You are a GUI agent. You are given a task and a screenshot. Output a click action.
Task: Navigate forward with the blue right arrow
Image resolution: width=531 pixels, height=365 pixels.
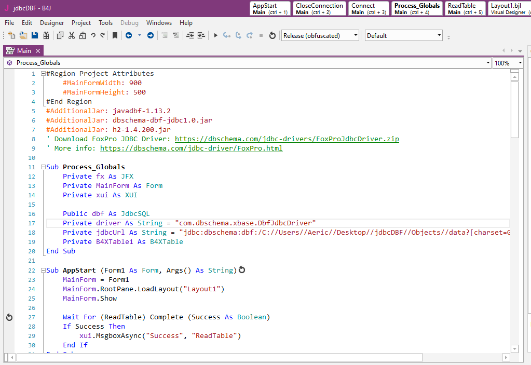pyautogui.click(x=151, y=36)
